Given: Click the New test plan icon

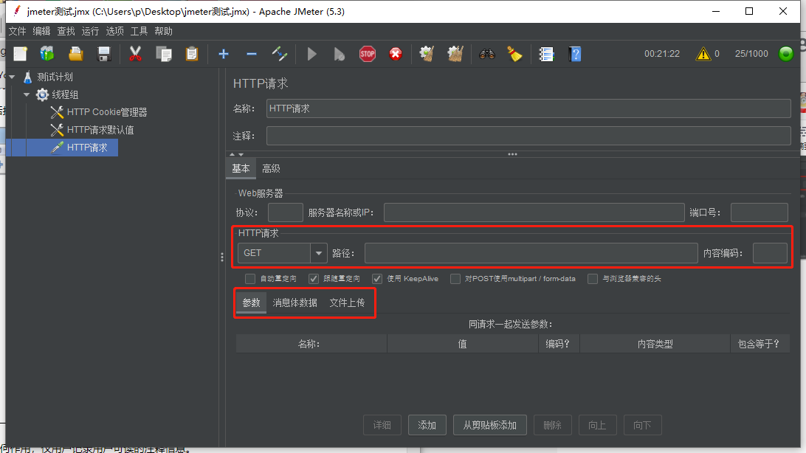Looking at the screenshot, I should pyautogui.click(x=20, y=54).
